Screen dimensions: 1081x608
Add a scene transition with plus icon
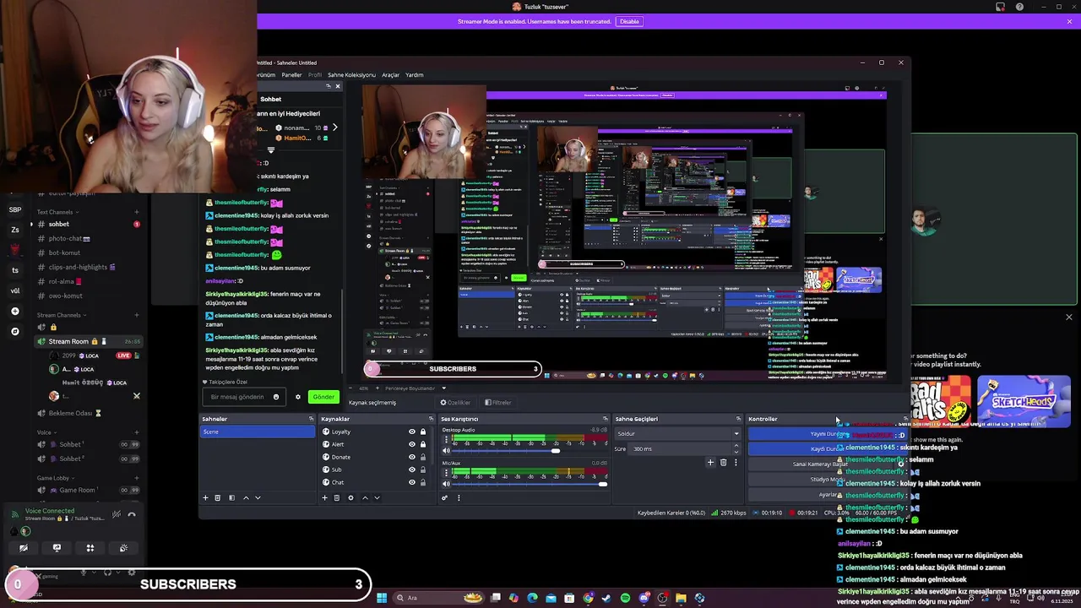(710, 463)
